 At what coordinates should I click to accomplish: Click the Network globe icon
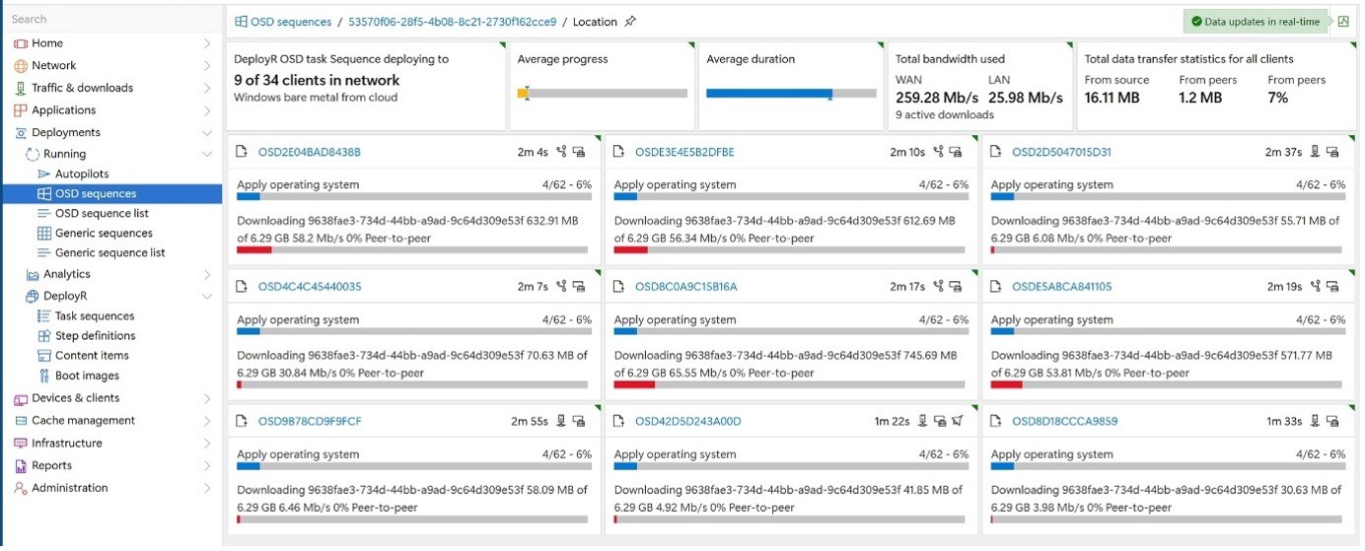coord(21,66)
